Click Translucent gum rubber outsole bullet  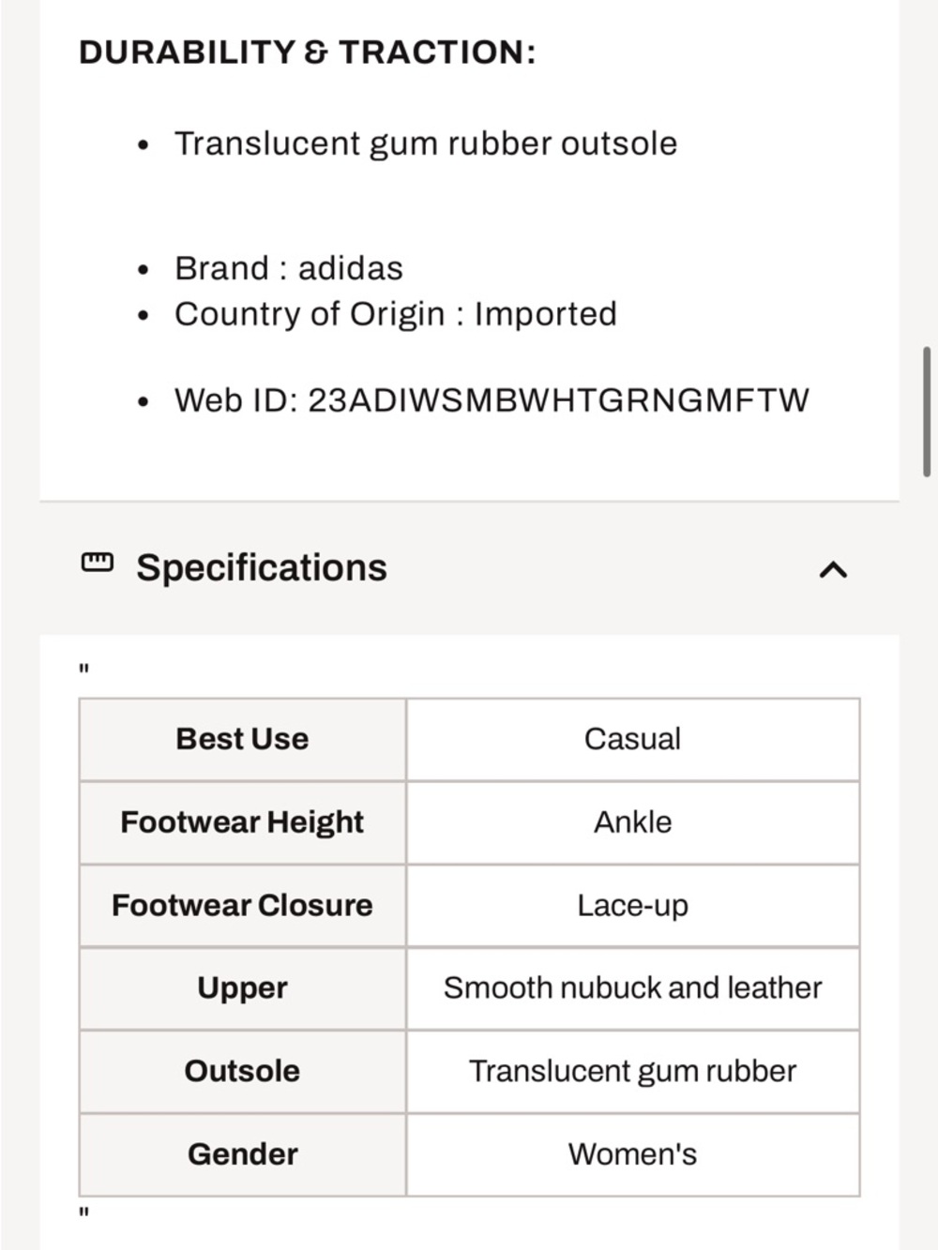click(x=425, y=143)
